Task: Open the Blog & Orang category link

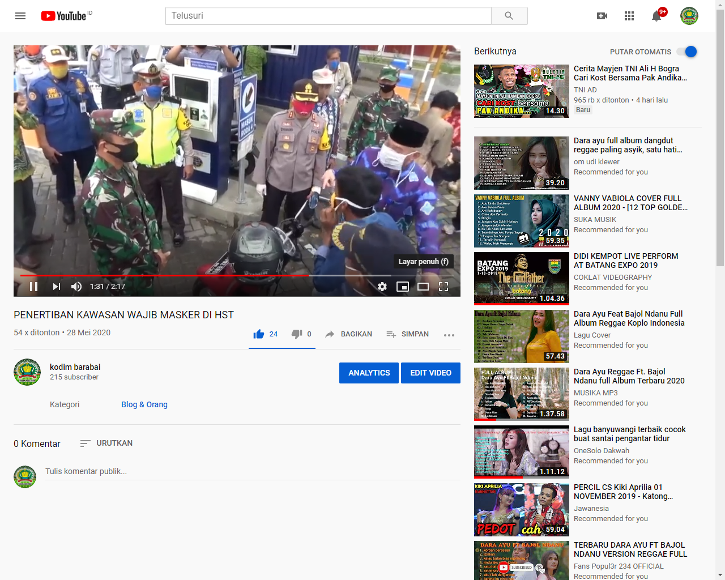Action: (144, 404)
